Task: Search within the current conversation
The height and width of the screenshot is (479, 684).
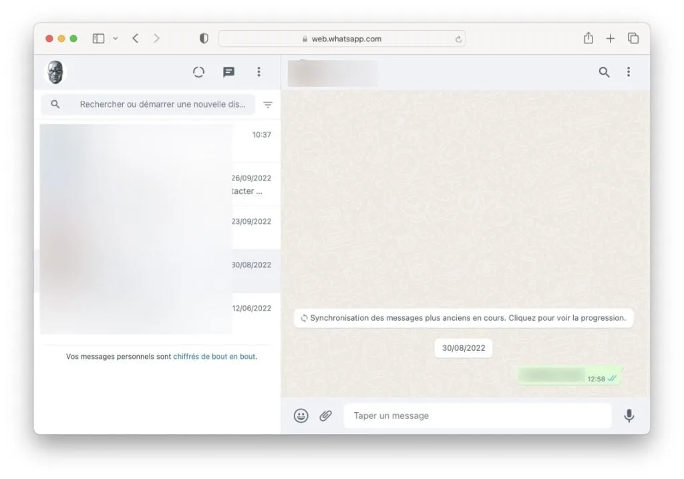Action: (x=605, y=72)
